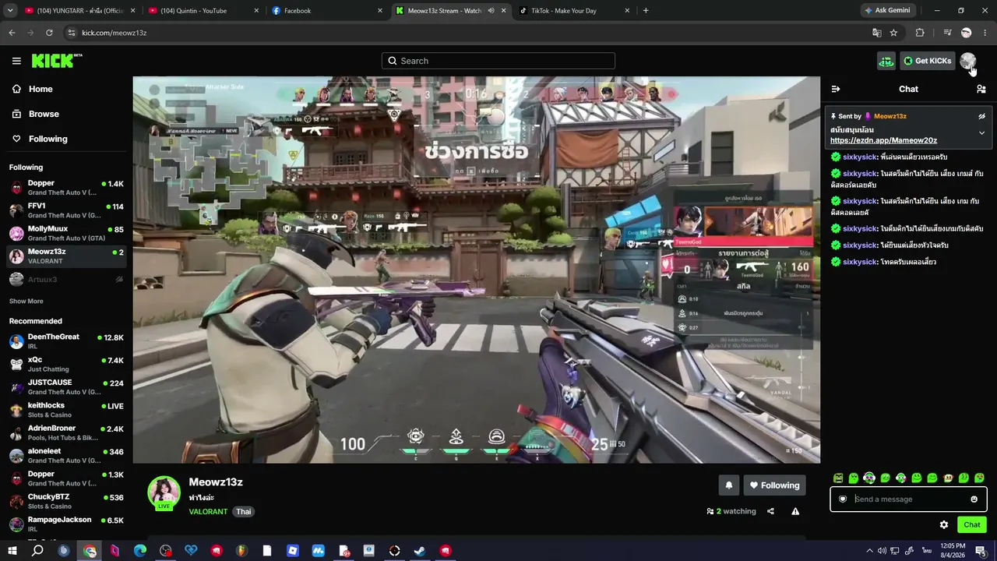
Task: Expand Show More in Following list
Action: click(x=26, y=302)
